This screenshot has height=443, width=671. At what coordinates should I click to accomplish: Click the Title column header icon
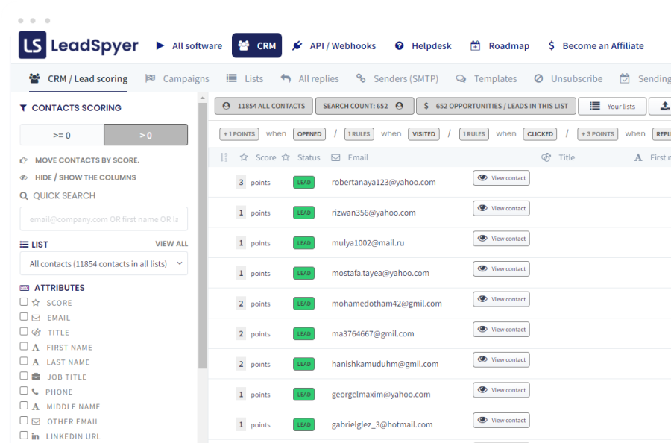point(546,157)
